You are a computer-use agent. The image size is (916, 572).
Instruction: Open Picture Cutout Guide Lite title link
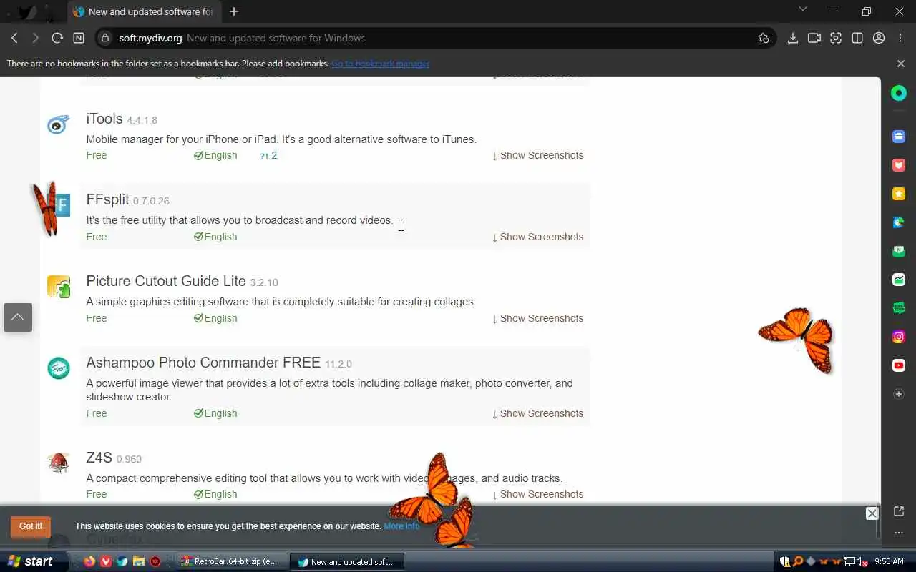(x=166, y=281)
